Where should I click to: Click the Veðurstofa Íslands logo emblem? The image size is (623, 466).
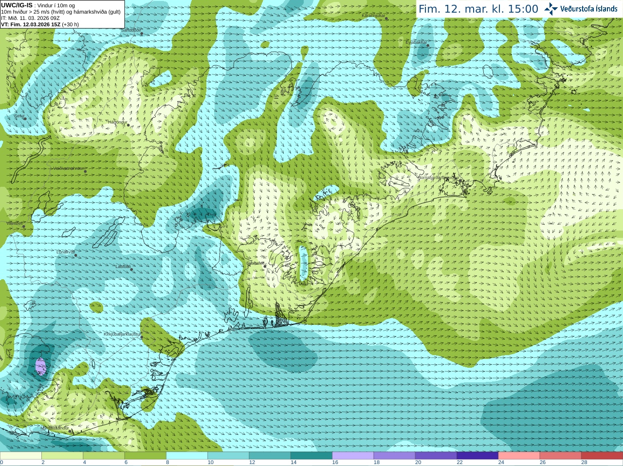pos(550,9)
